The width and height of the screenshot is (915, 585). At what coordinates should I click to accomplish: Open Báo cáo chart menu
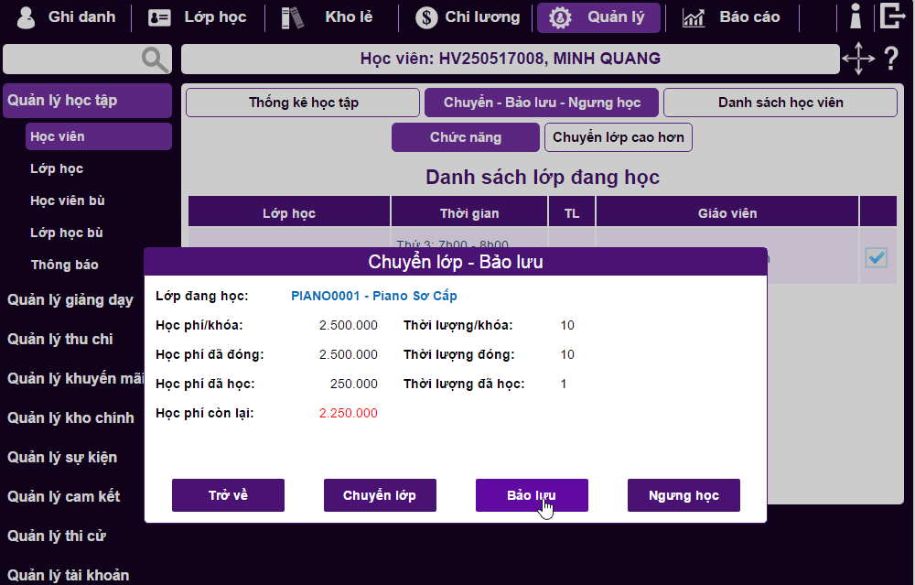tap(732, 17)
